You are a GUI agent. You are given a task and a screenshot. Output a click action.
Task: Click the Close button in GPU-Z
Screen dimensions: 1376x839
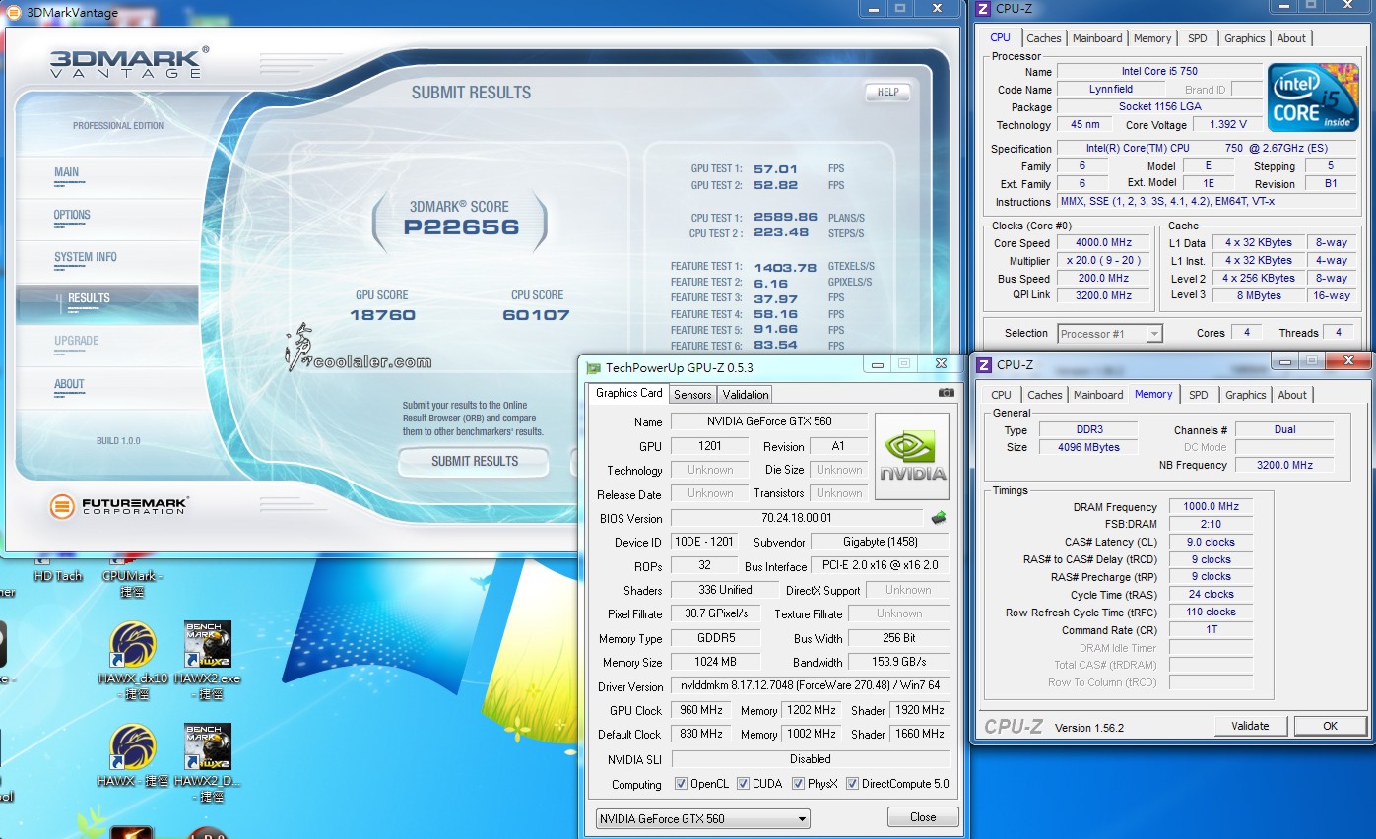click(x=923, y=817)
